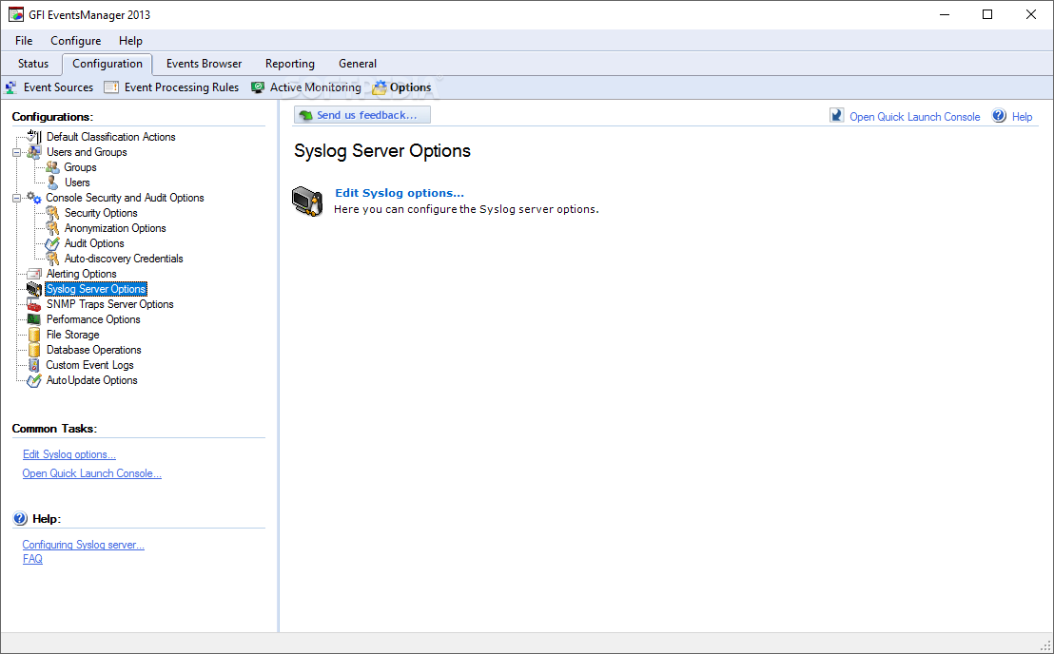Click the Anonymization Options key icon
Image resolution: width=1054 pixels, height=654 pixels.
click(x=52, y=228)
